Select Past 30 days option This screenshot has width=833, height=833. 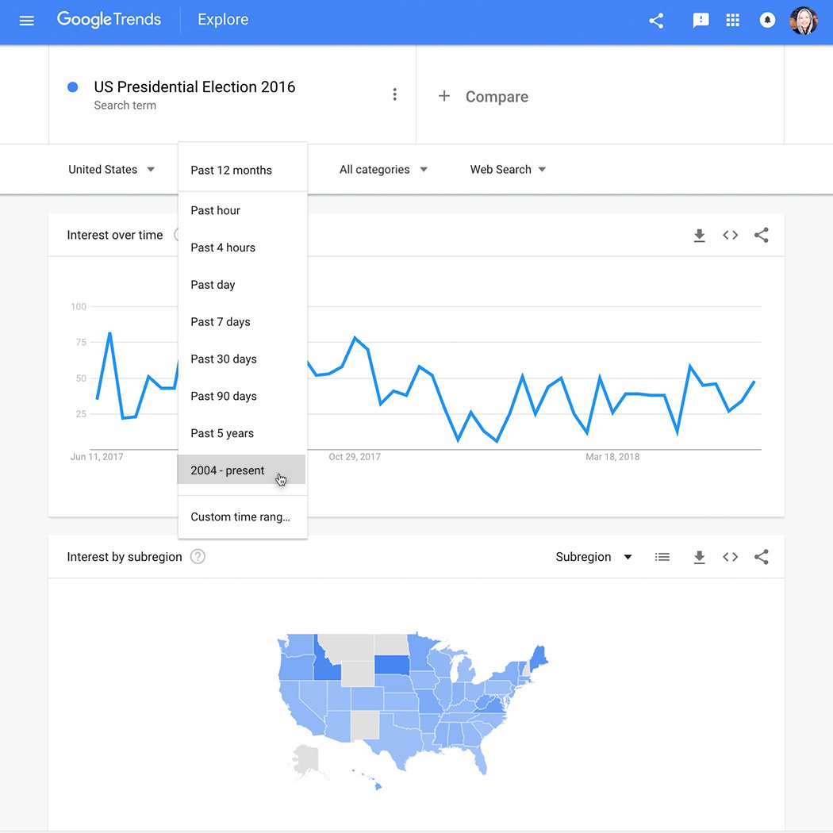point(242,359)
